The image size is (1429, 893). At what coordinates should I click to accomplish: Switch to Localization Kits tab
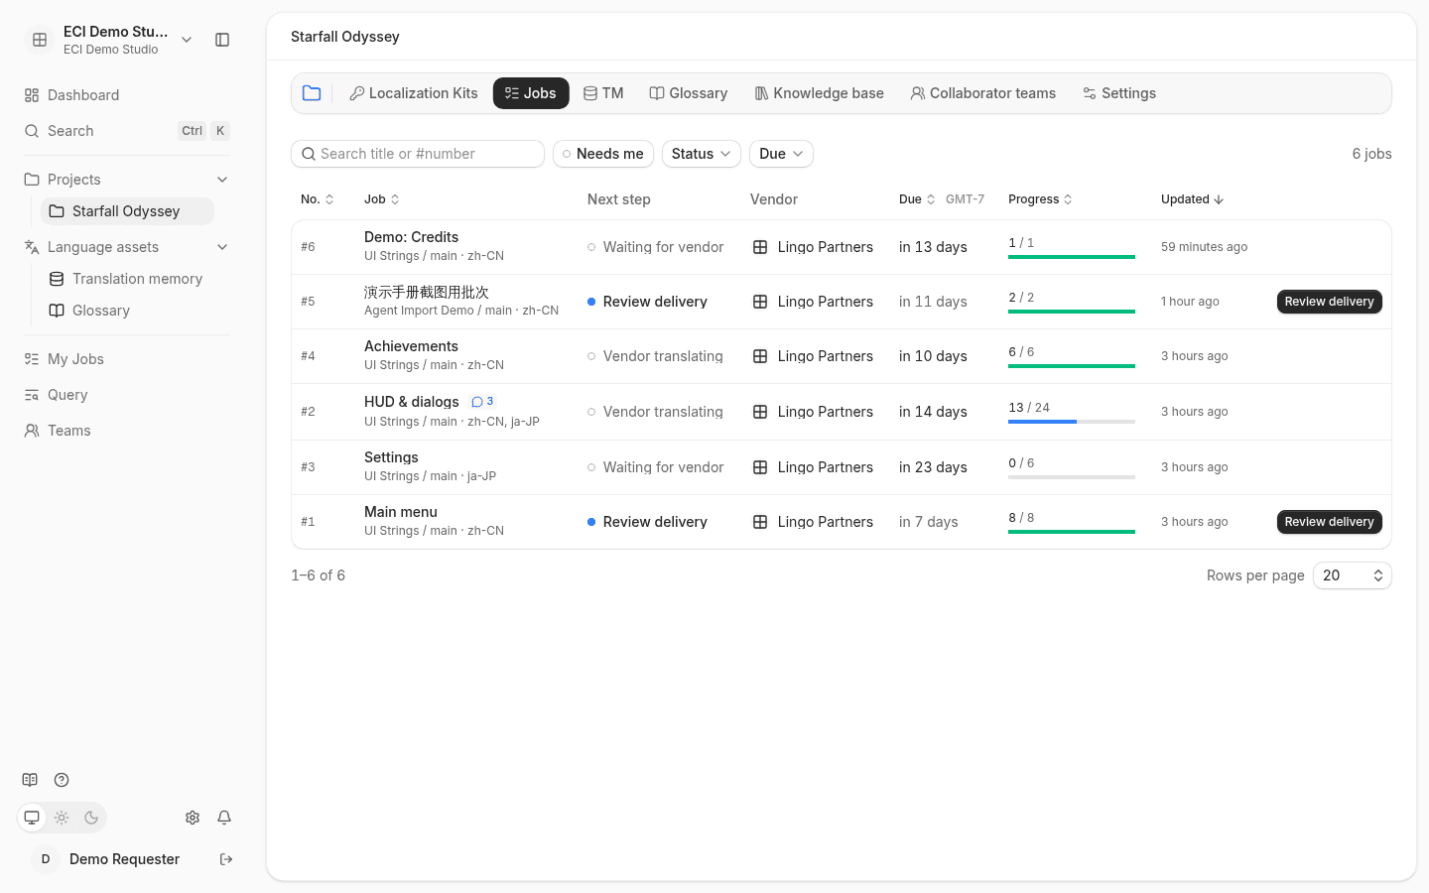(413, 93)
